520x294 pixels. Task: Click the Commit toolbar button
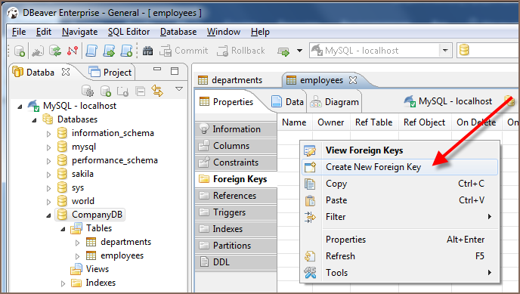[x=184, y=51]
